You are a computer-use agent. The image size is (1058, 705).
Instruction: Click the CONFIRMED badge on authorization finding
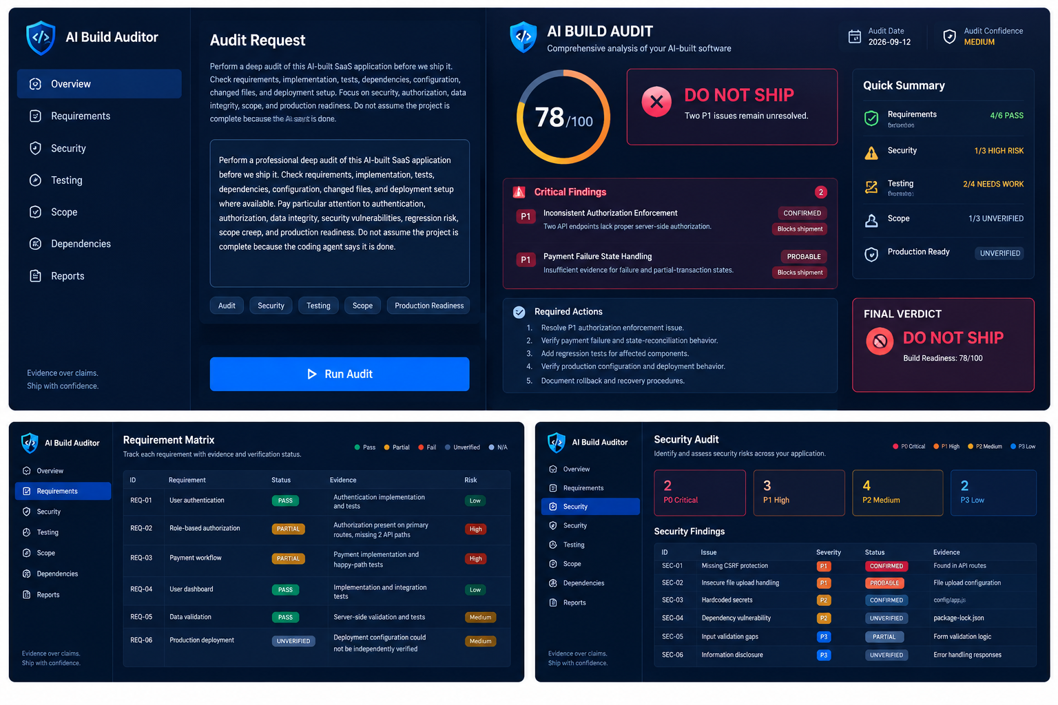click(x=802, y=213)
